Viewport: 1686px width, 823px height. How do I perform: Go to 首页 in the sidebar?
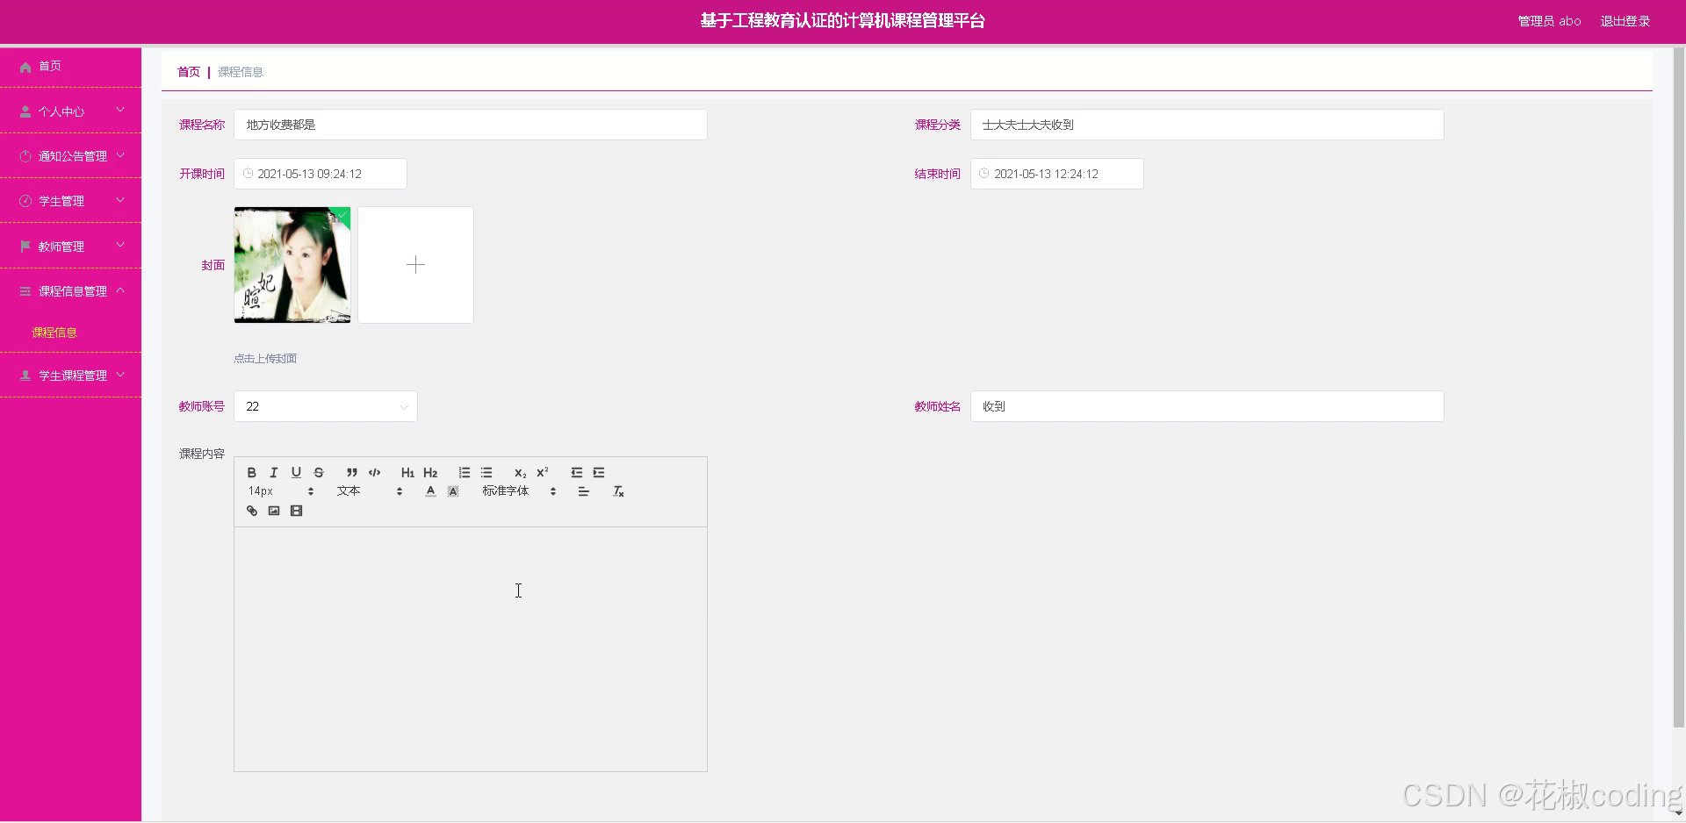(x=70, y=67)
